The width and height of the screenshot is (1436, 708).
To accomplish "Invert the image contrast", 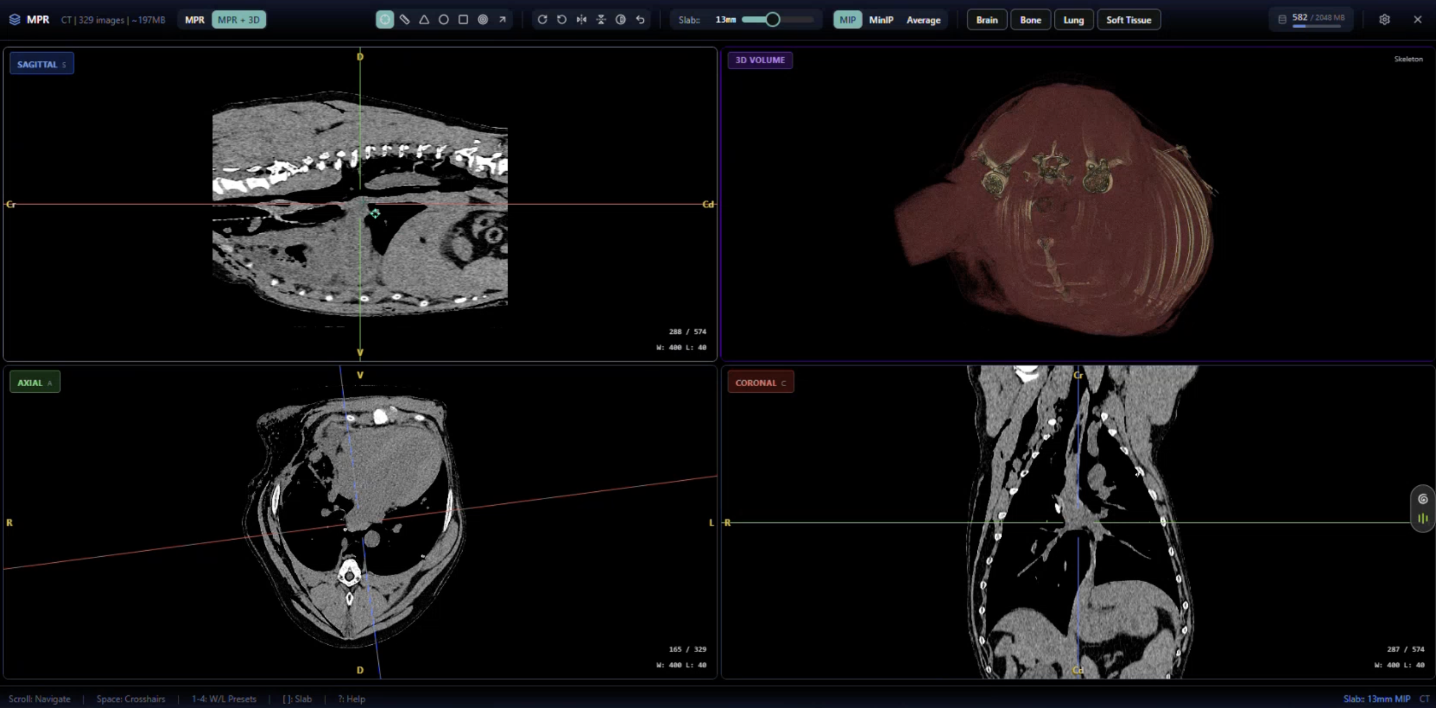I will (x=620, y=19).
